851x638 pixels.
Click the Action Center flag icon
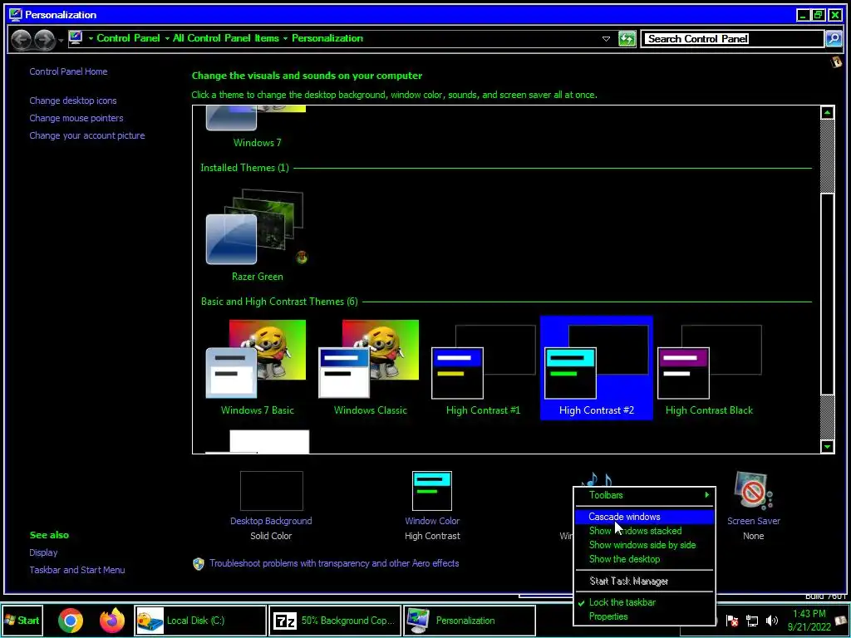tap(732, 620)
